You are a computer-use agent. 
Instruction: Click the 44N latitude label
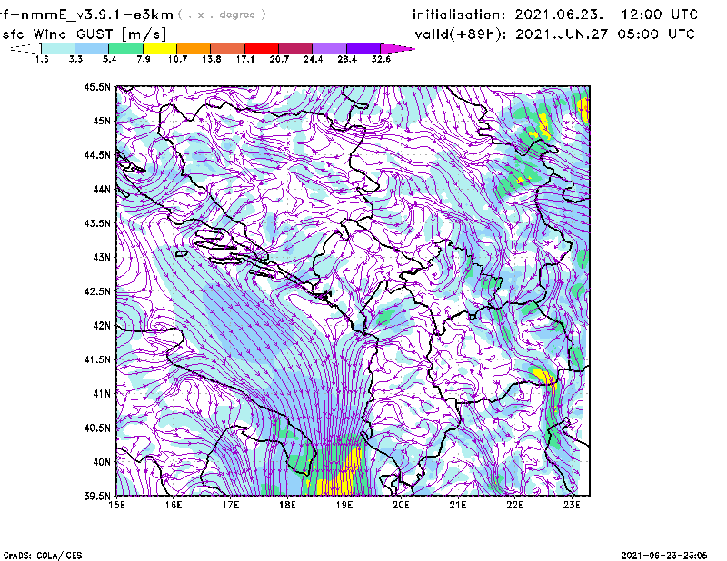click(x=102, y=189)
